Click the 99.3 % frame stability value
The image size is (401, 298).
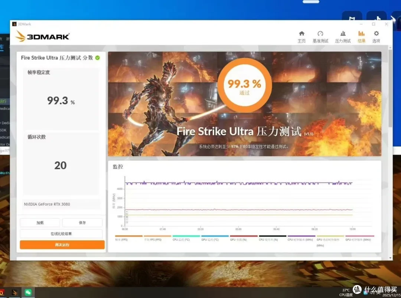click(61, 101)
